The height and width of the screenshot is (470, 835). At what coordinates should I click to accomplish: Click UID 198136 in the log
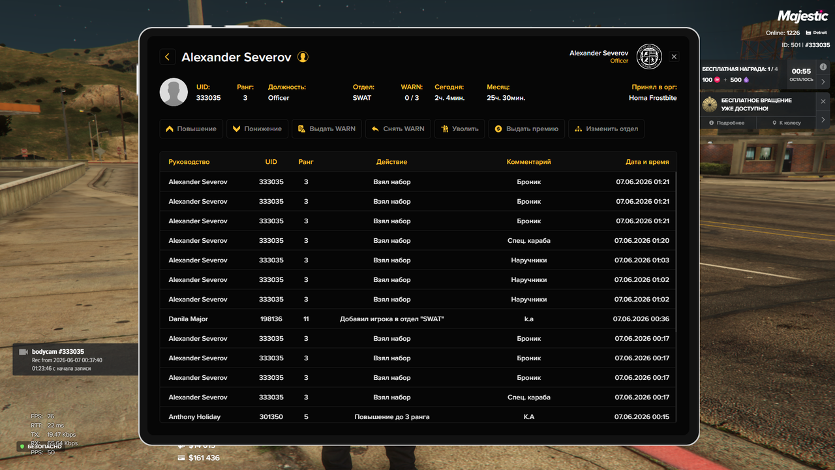[271, 319]
